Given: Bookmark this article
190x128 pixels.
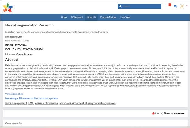Looking at the screenshot, I should coord(178,113).
